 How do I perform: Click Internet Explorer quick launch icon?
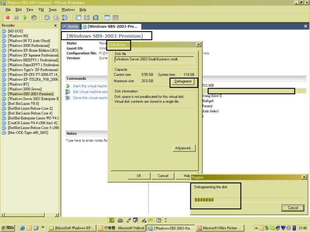(22, 228)
